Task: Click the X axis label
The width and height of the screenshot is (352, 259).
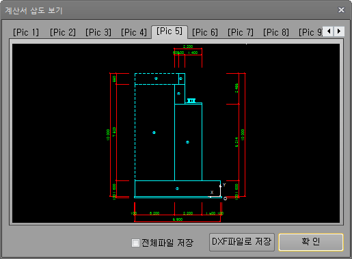Action: 212,192
